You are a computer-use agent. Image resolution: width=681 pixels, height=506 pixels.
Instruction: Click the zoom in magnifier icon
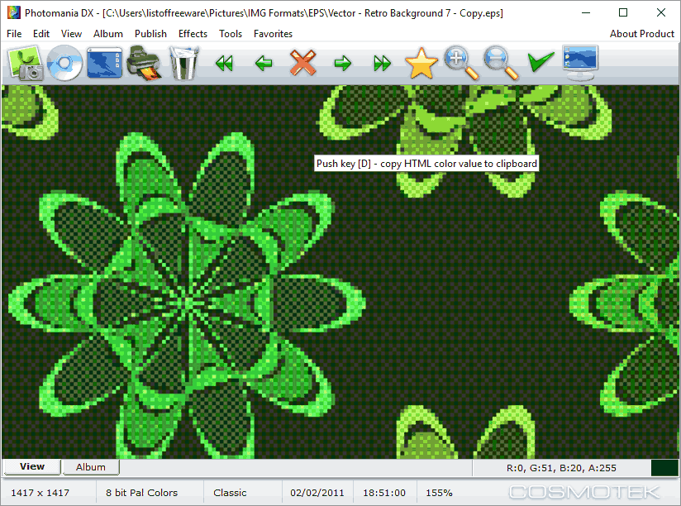click(x=461, y=64)
